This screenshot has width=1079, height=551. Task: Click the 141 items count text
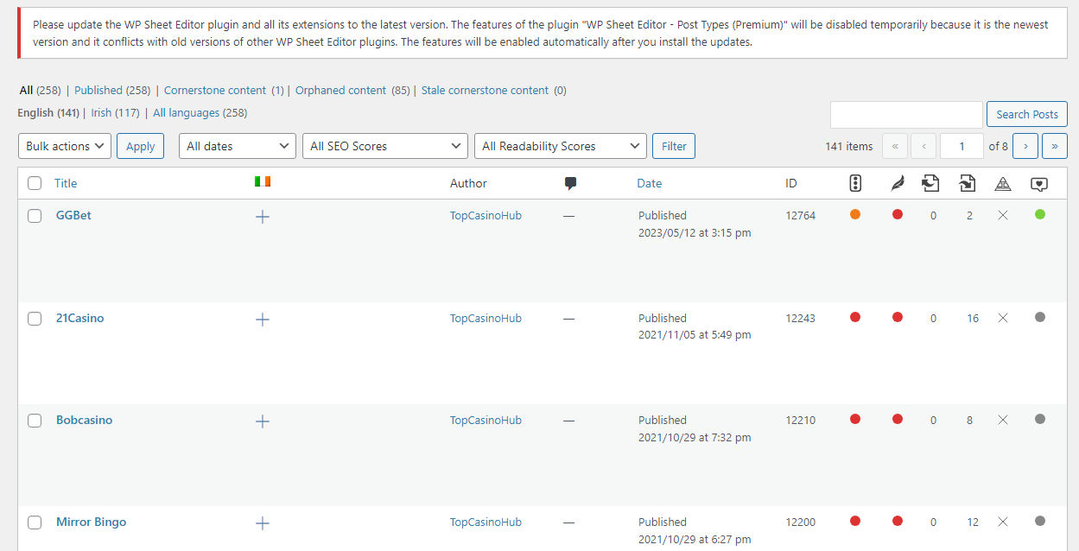click(x=848, y=146)
